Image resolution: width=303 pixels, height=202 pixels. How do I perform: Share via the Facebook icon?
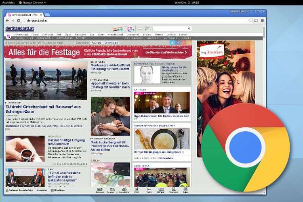pyautogui.click(x=178, y=42)
